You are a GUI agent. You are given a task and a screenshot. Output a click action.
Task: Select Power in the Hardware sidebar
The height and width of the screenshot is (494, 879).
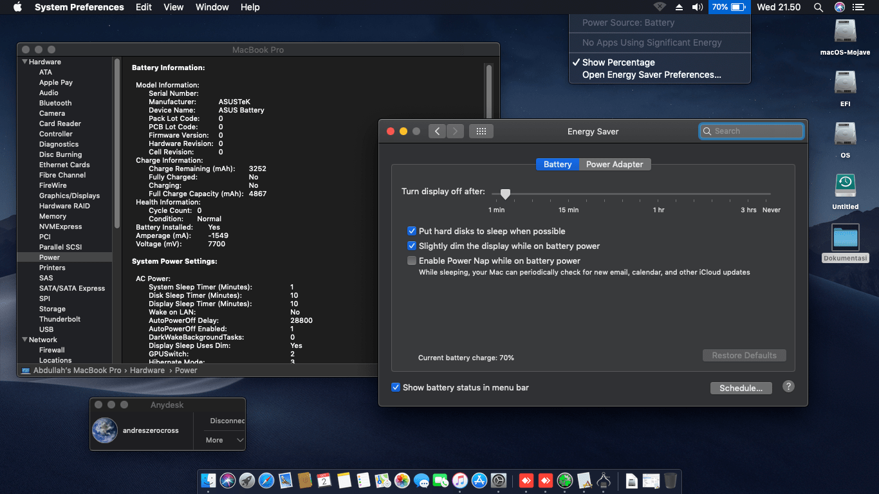(x=50, y=257)
